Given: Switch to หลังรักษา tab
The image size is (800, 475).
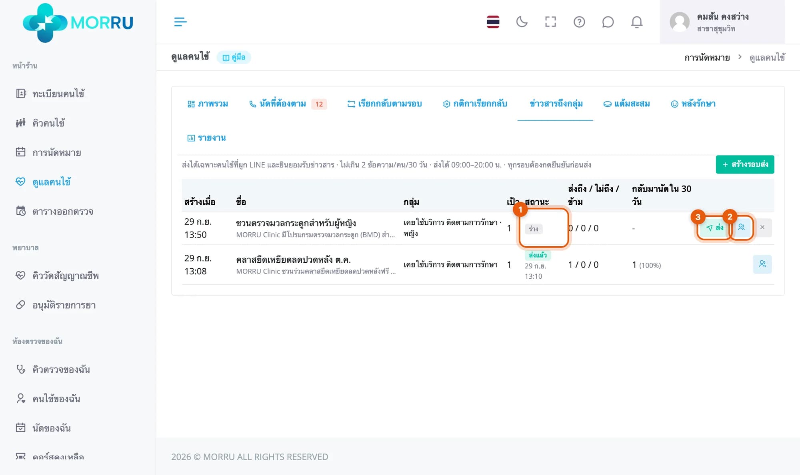Looking at the screenshot, I should pyautogui.click(x=693, y=104).
